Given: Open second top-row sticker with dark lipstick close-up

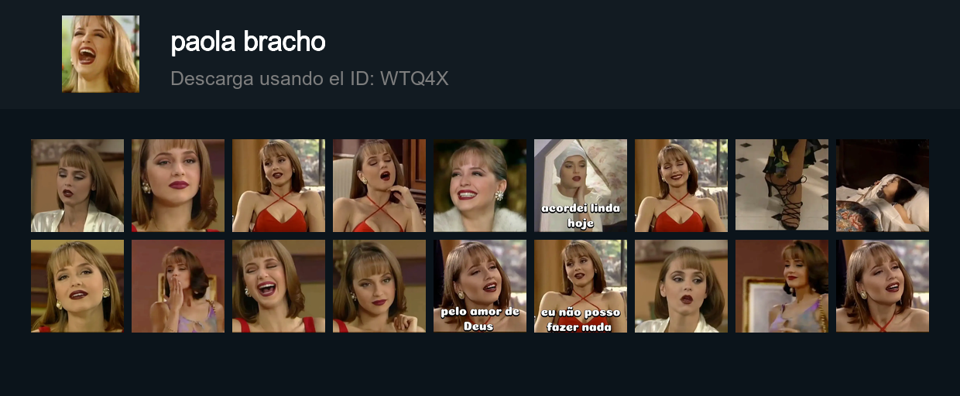Looking at the screenshot, I should tap(178, 186).
